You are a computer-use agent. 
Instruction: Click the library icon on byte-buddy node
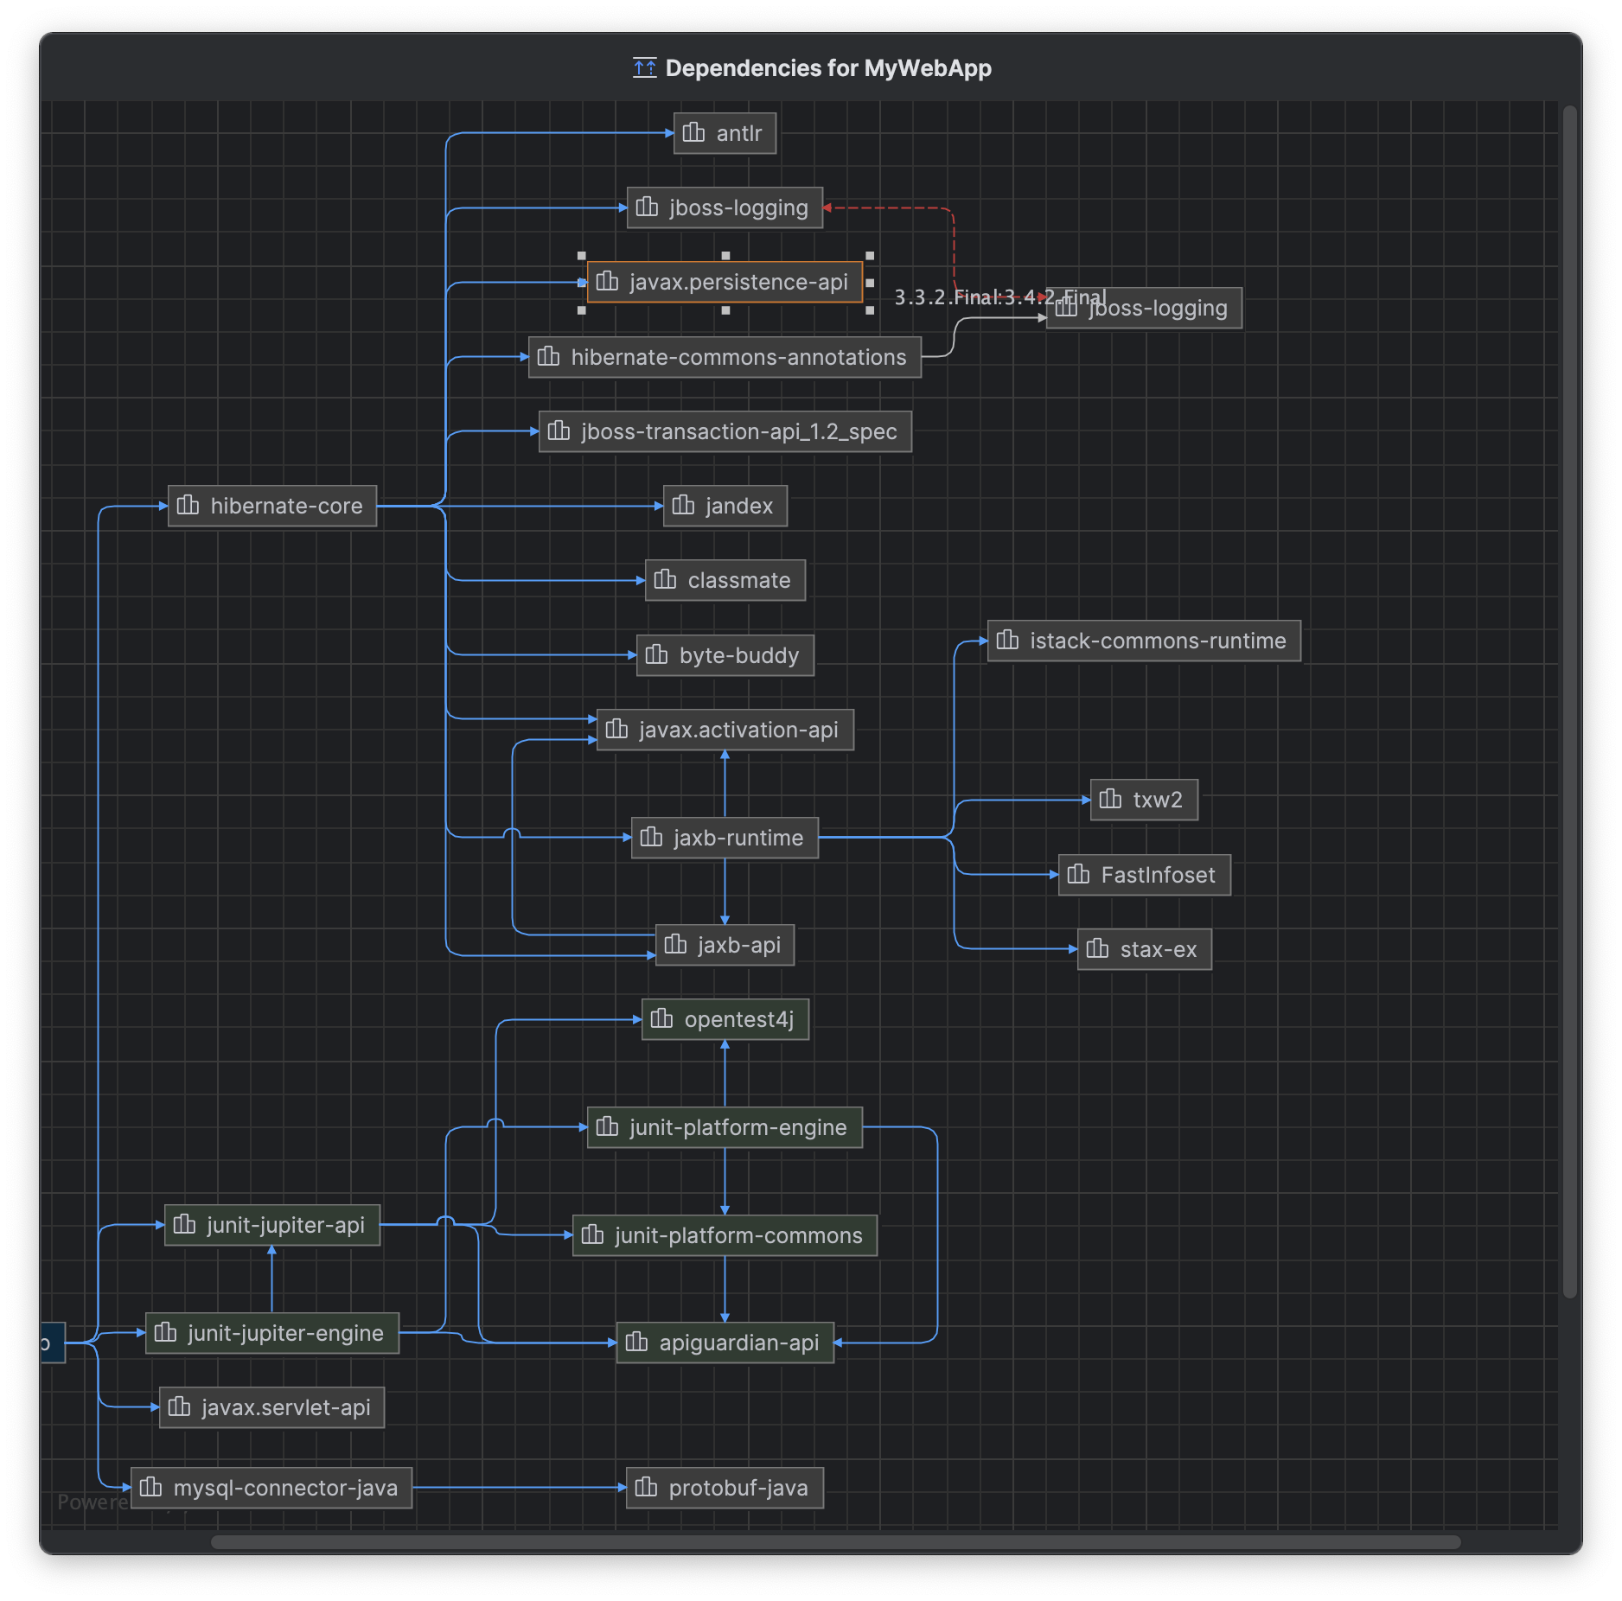(657, 654)
